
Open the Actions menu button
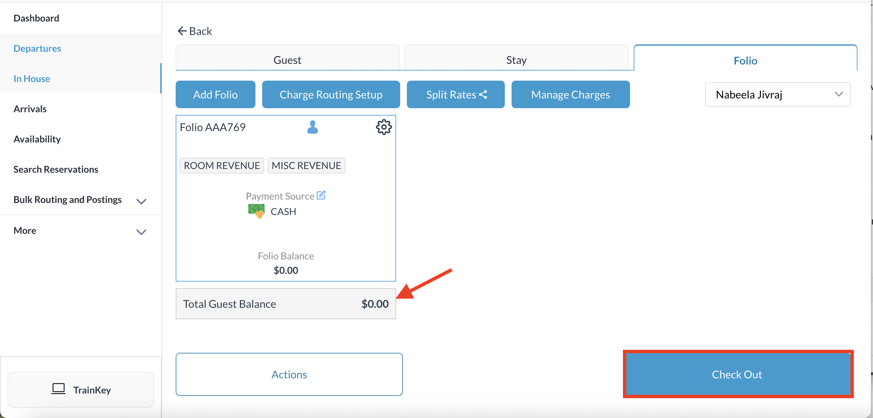(x=289, y=374)
